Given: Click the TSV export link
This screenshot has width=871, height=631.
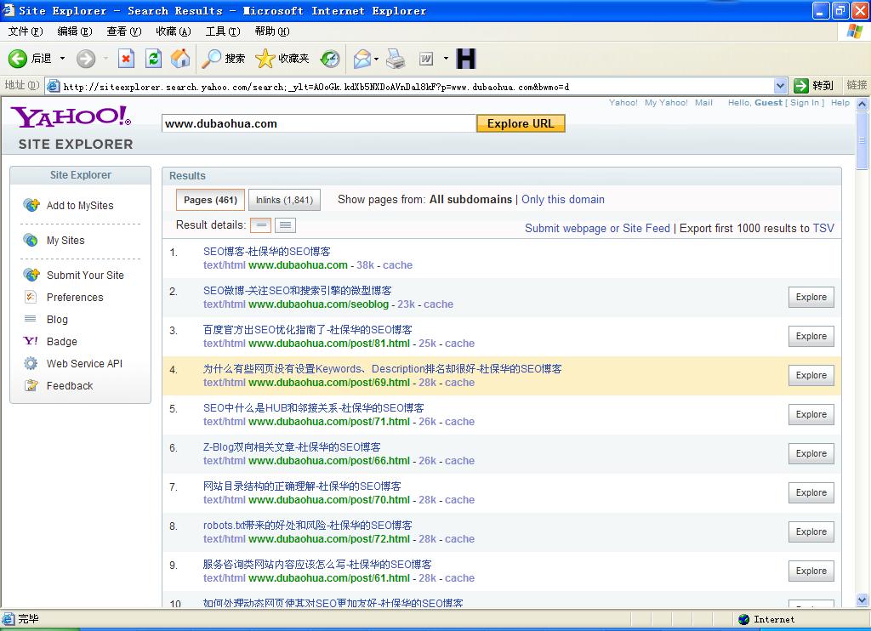Looking at the screenshot, I should point(823,228).
